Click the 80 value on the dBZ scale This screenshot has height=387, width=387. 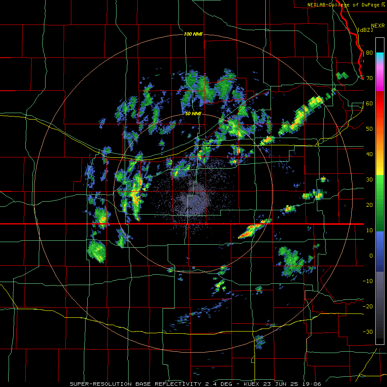[369, 53]
